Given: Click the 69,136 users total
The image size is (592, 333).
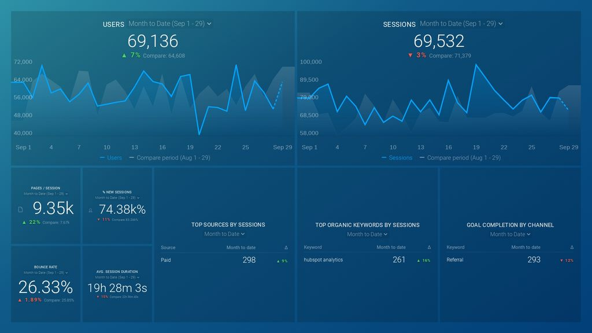Looking at the screenshot, I should point(153,41).
